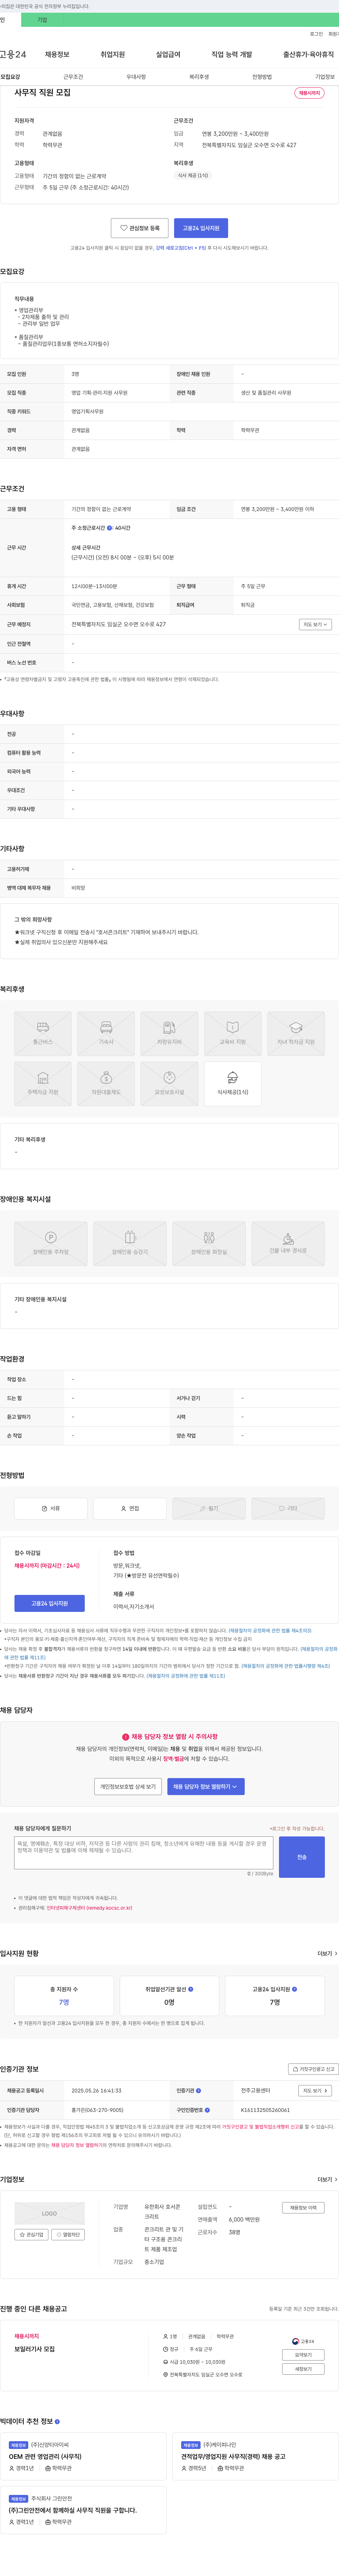Viewport: 339px width, 2566px height.
Task: Switch to the 기업 tab
Action: [x=42, y=20]
